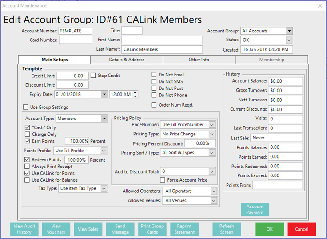Image resolution: width=327 pixels, height=239 pixels.
Task: Tick Use CALink for Balance
Action: pyautogui.click(x=27, y=180)
